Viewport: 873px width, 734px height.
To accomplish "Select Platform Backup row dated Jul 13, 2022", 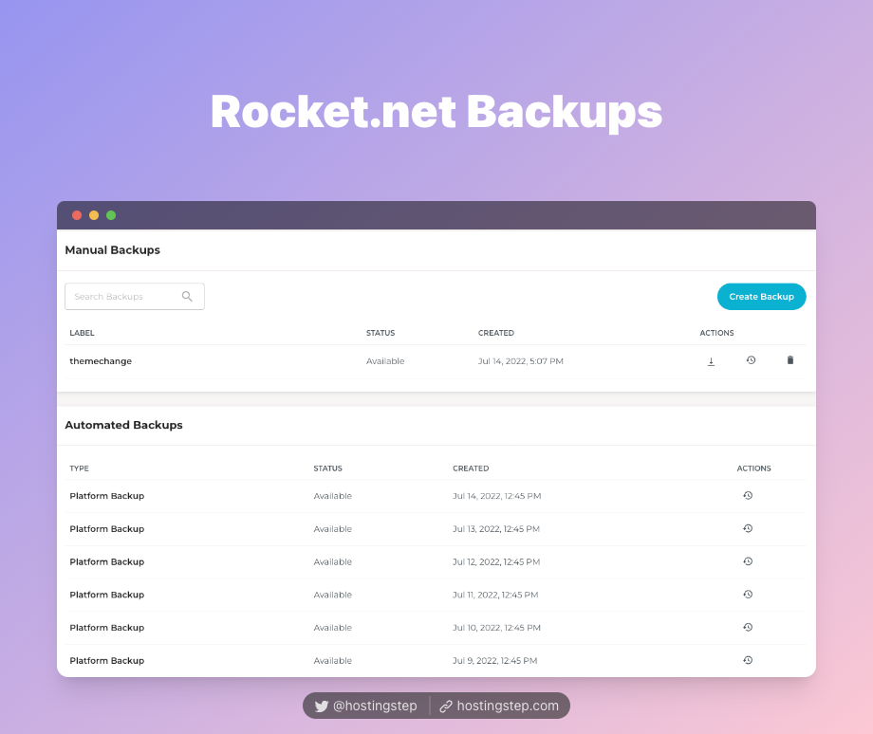I will pyautogui.click(x=436, y=528).
